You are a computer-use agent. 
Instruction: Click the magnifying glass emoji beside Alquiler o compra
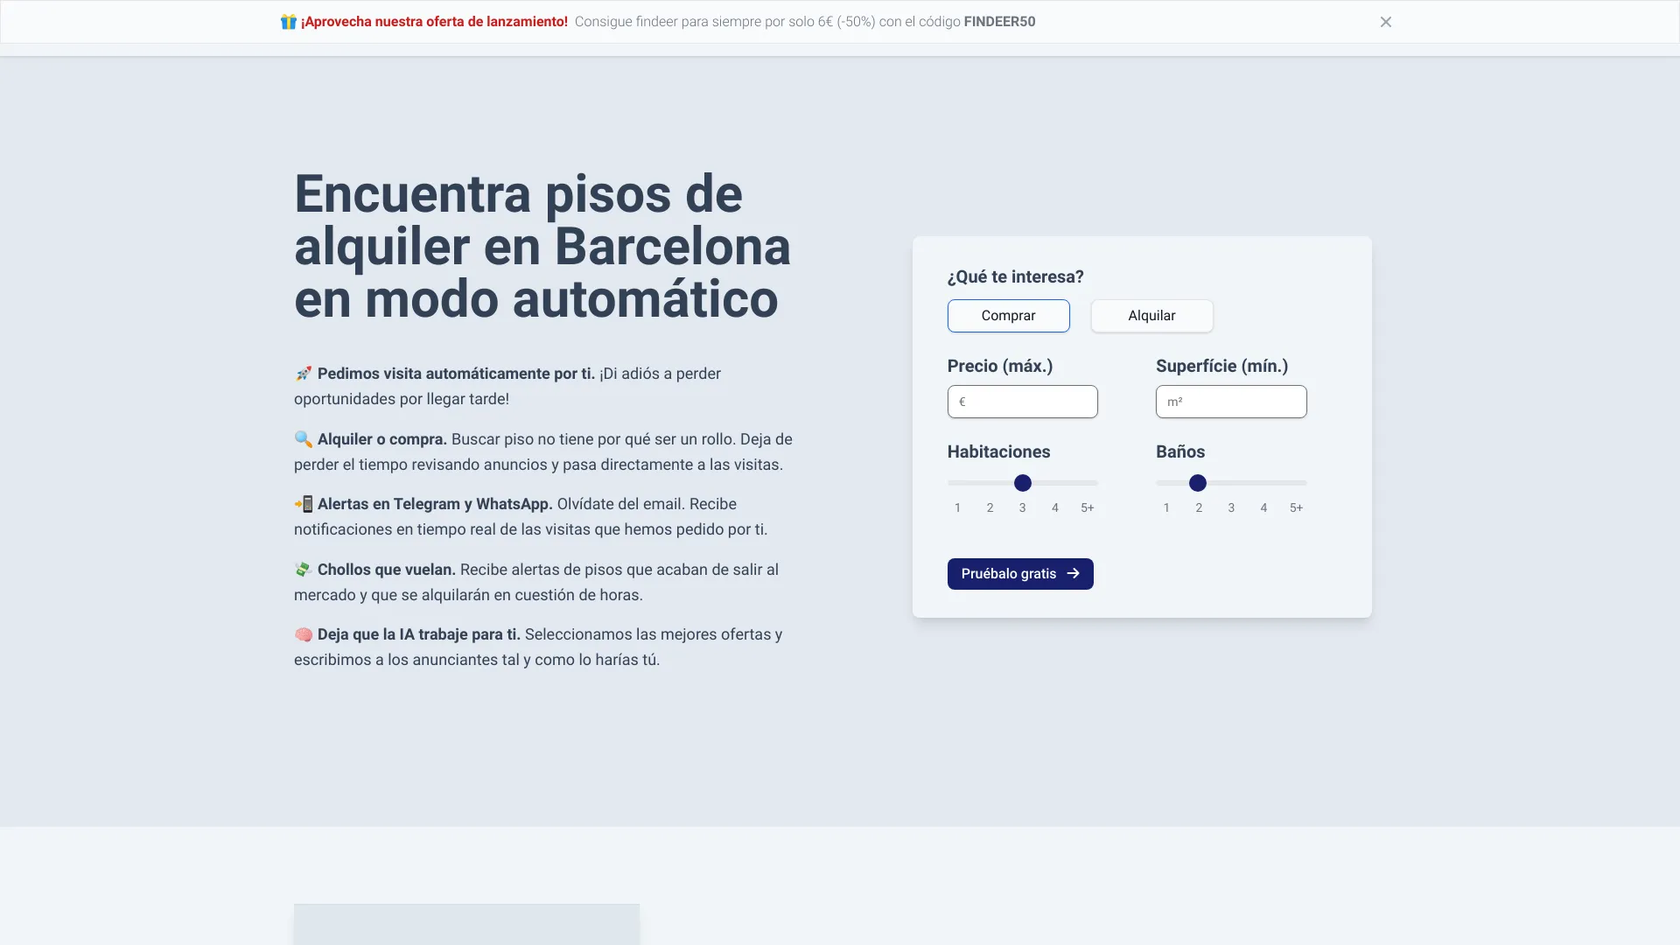(303, 439)
